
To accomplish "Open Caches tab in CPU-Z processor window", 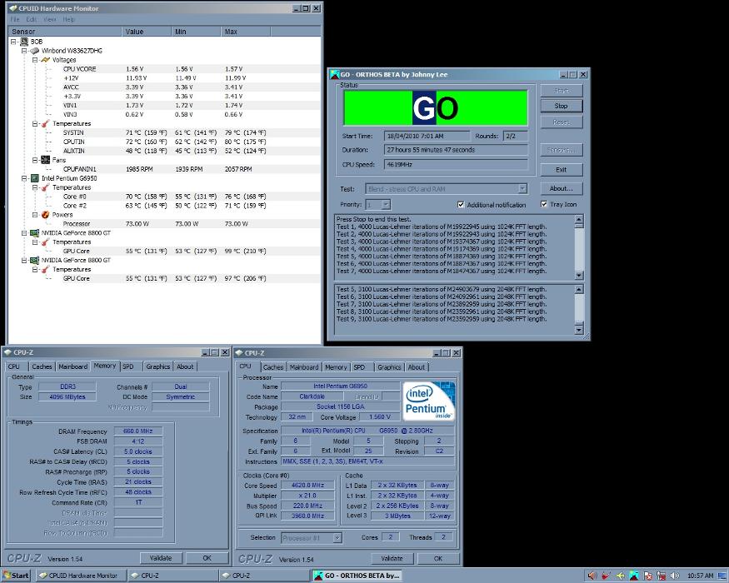I will (273, 366).
